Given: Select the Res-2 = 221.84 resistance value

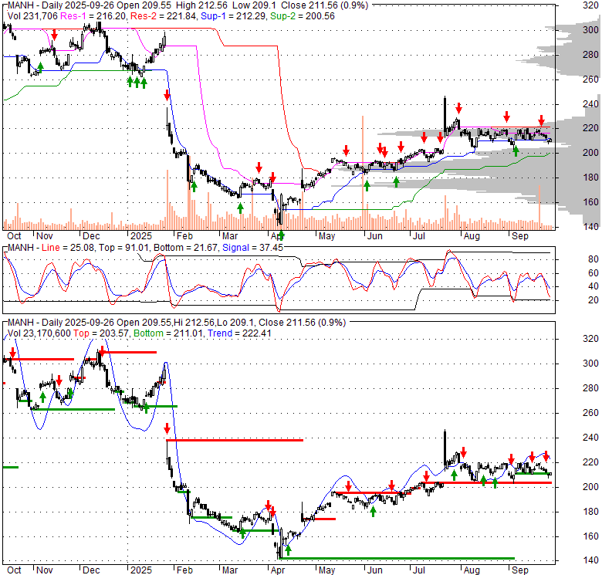Looking at the screenshot, I should click(x=163, y=16).
